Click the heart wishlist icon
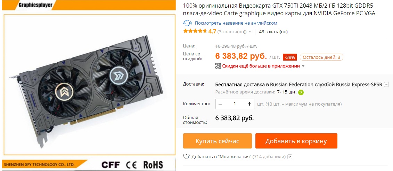The width and height of the screenshot is (393, 171). (187, 156)
